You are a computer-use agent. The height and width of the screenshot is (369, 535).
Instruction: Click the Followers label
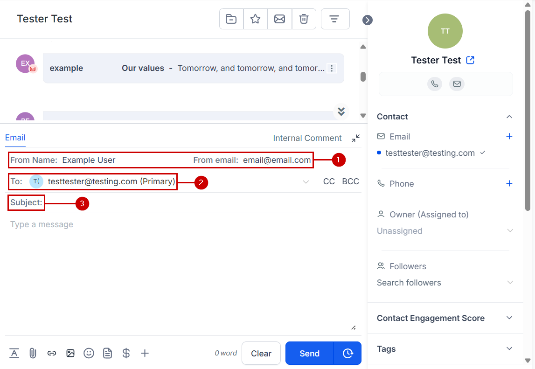tap(408, 266)
